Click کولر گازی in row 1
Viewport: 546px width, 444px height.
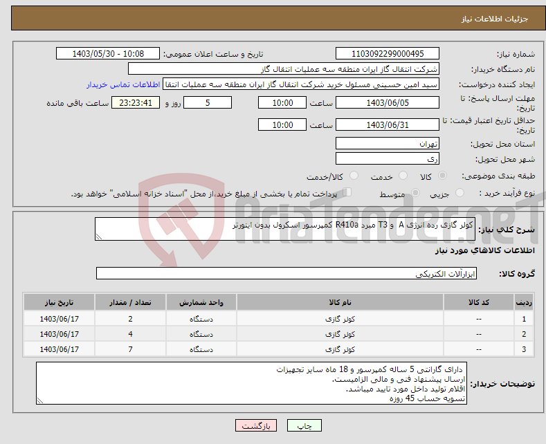point(340,319)
